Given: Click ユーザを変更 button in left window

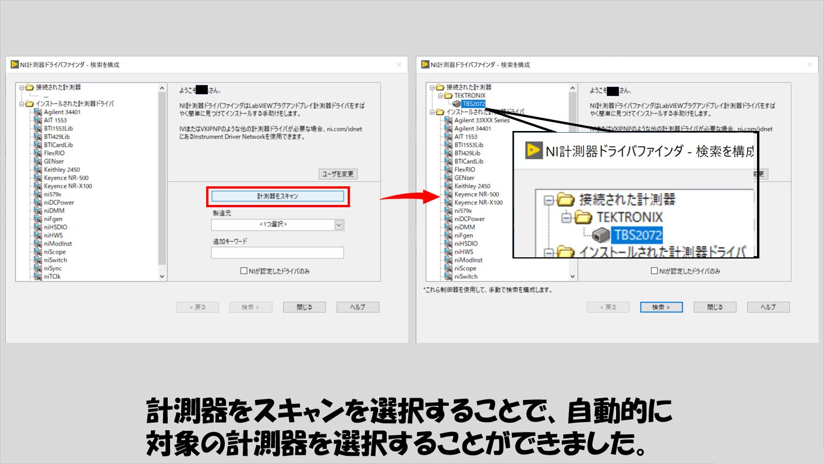Looking at the screenshot, I should tap(338, 174).
